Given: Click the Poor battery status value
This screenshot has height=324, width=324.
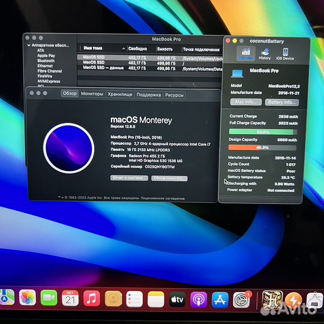Looking at the screenshot, I should point(291,171).
